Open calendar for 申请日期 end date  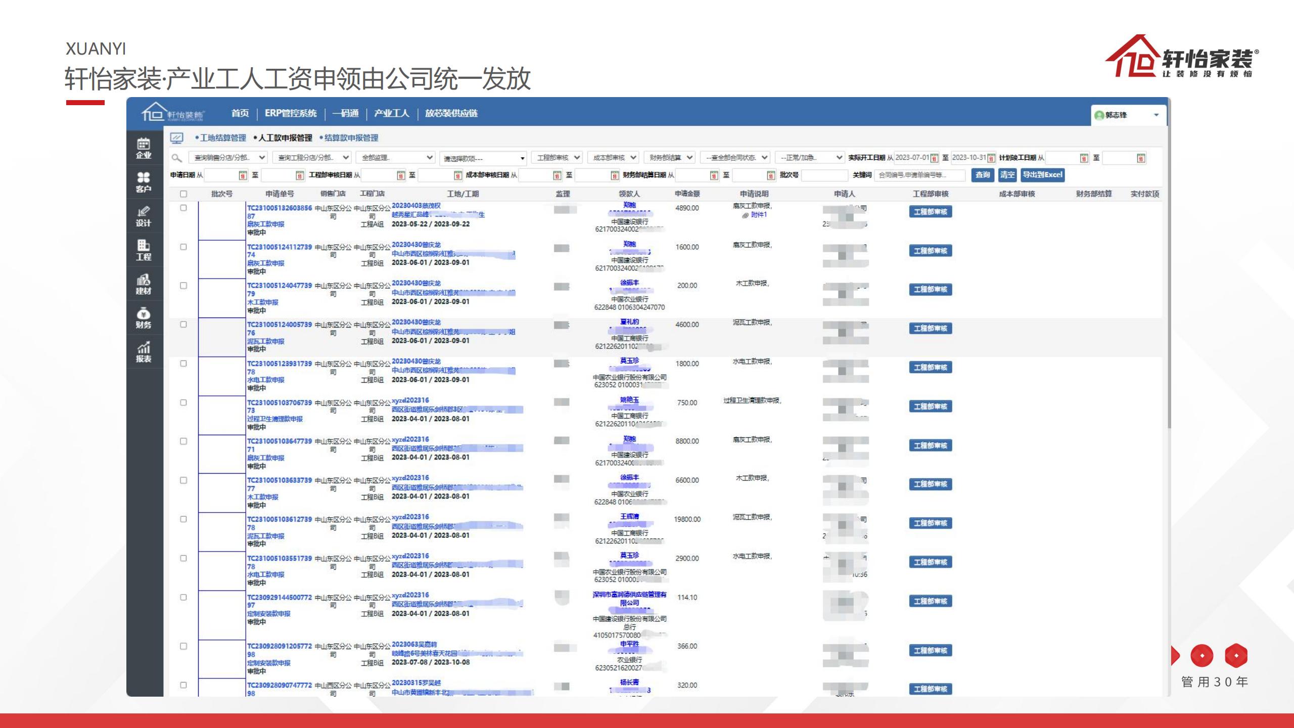(300, 175)
